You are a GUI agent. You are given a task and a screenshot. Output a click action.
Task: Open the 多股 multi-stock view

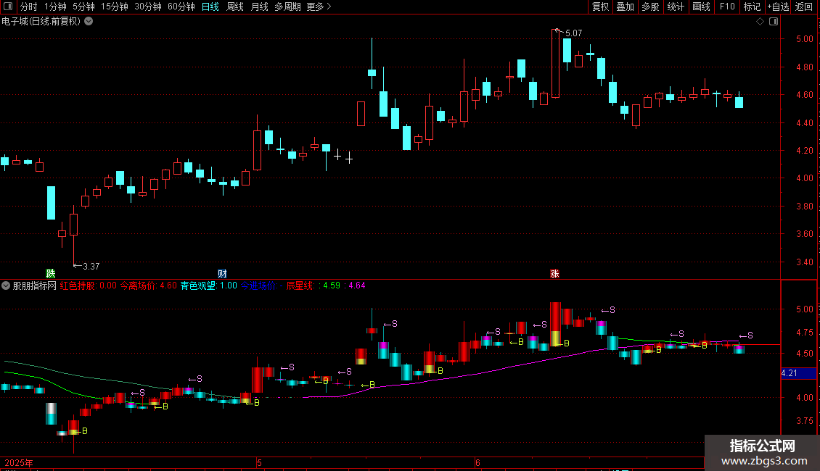[650, 7]
